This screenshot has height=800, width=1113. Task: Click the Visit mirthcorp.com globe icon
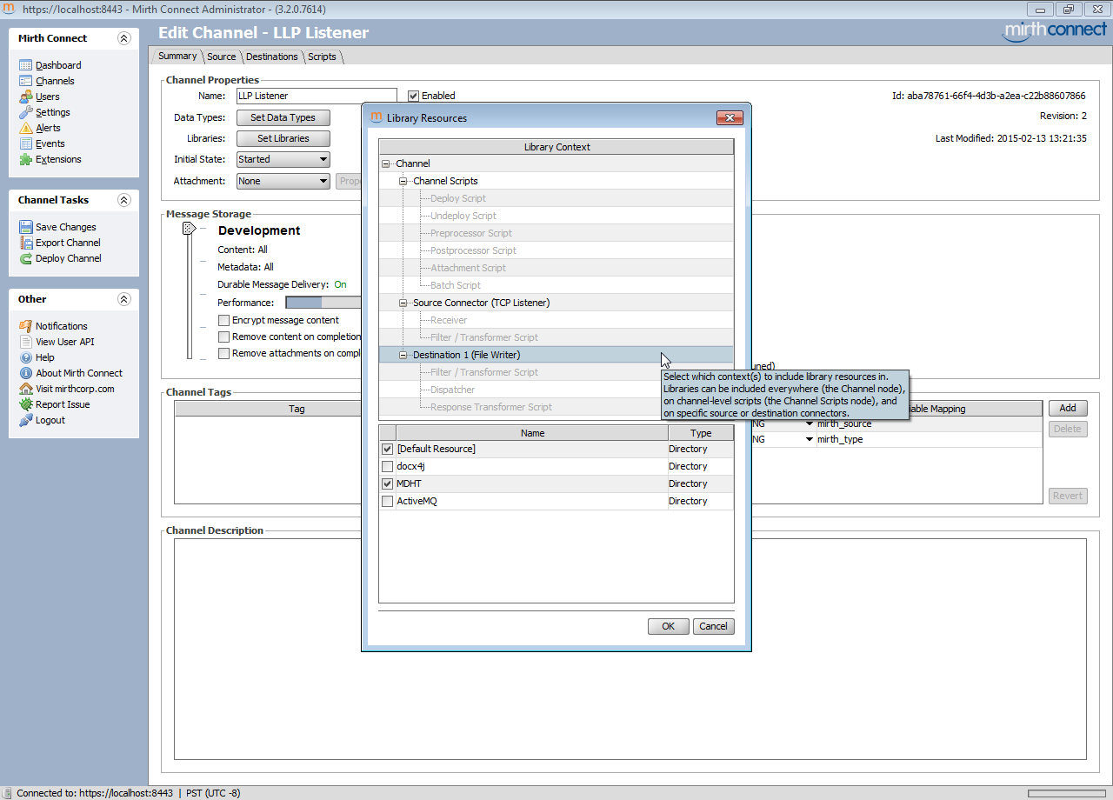(x=26, y=389)
